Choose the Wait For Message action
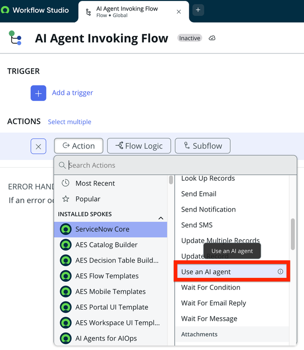Image resolution: width=304 pixels, height=350 pixels. (232, 319)
